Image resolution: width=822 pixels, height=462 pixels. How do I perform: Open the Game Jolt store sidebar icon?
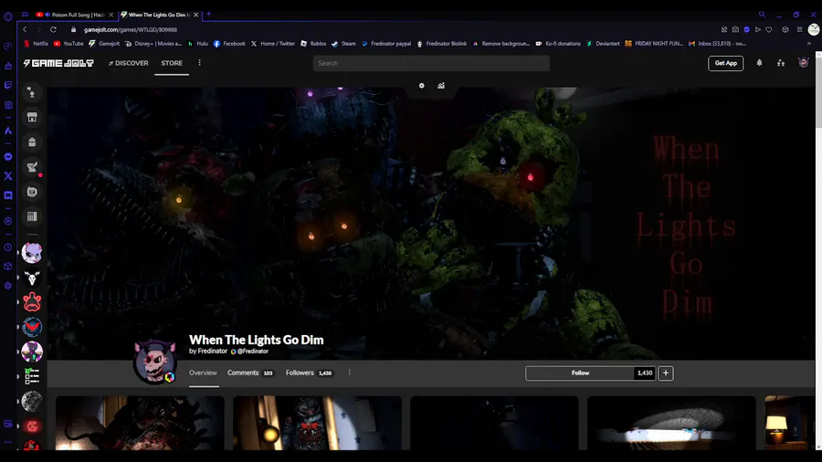32,117
